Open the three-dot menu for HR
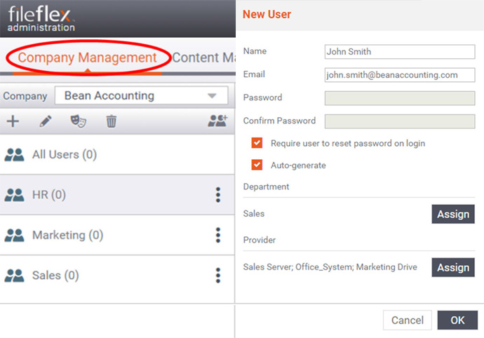The width and height of the screenshot is (484, 338). pos(218,195)
